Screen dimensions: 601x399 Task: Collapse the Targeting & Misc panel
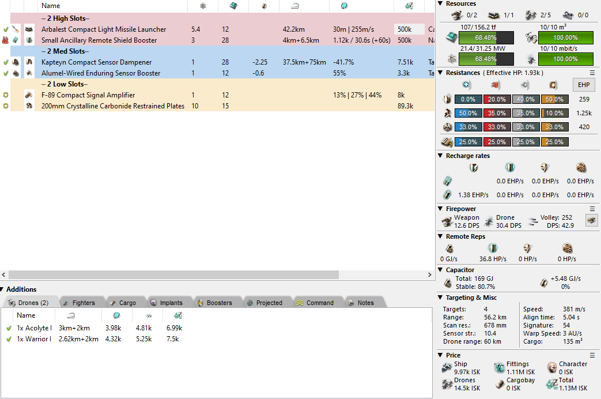441,298
